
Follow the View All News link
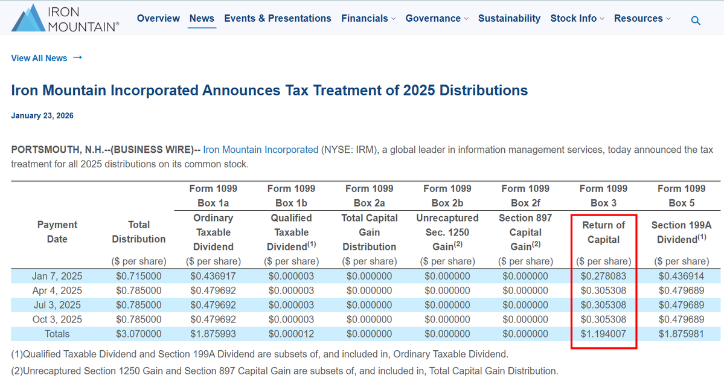click(x=39, y=58)
